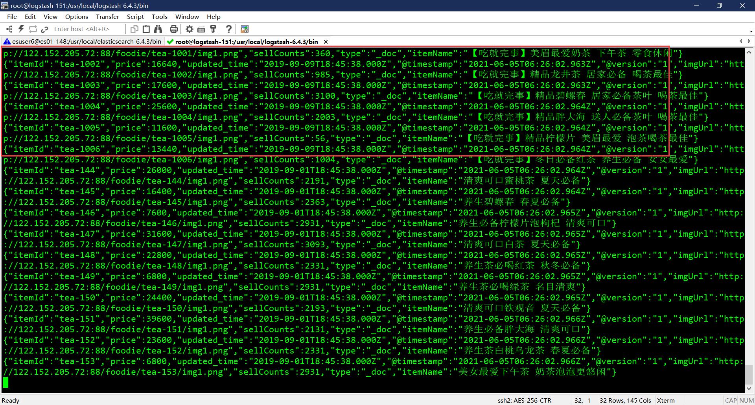The height and width of the screenshot is (405, 755).
Task: Open the Tools menu
Action: point(159,17)
